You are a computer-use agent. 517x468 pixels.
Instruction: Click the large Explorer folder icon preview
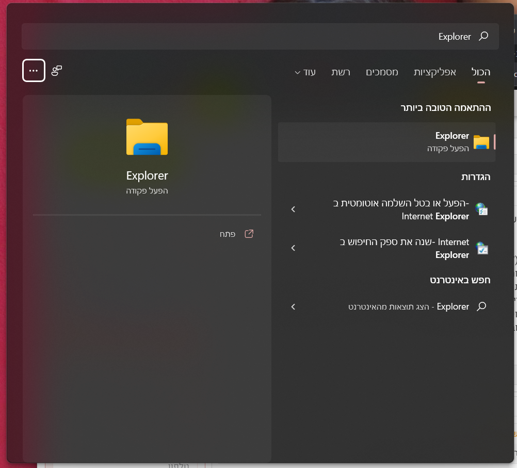point(147,137)
